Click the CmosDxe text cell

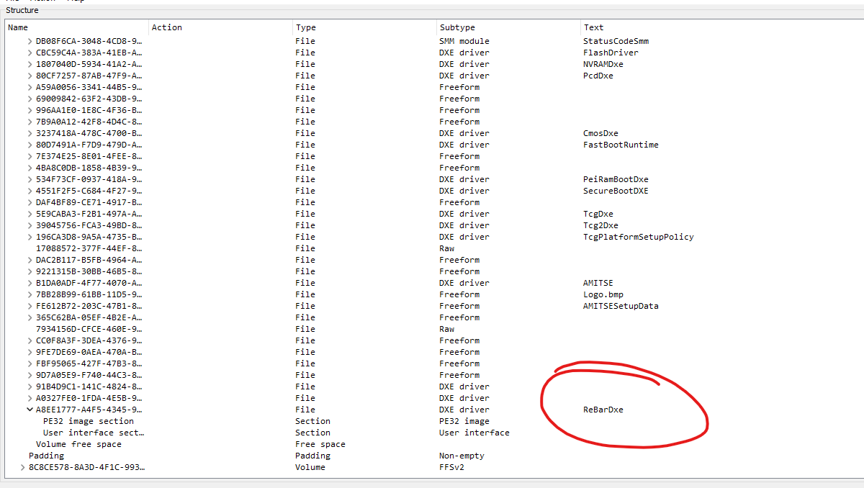pyautogui.click(x=600, y=133)
